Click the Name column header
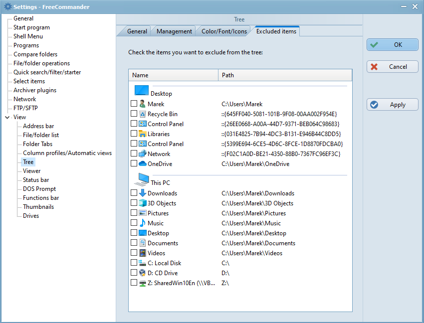This screenshot has width=424, height=323. [x=173, y=75]
